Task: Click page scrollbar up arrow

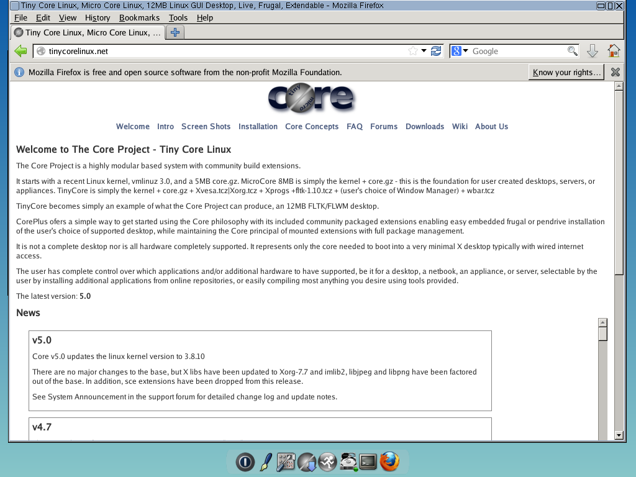Action: pos(619,86)
